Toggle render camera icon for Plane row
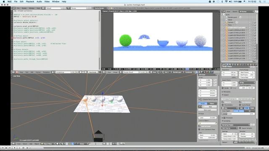 255,25
